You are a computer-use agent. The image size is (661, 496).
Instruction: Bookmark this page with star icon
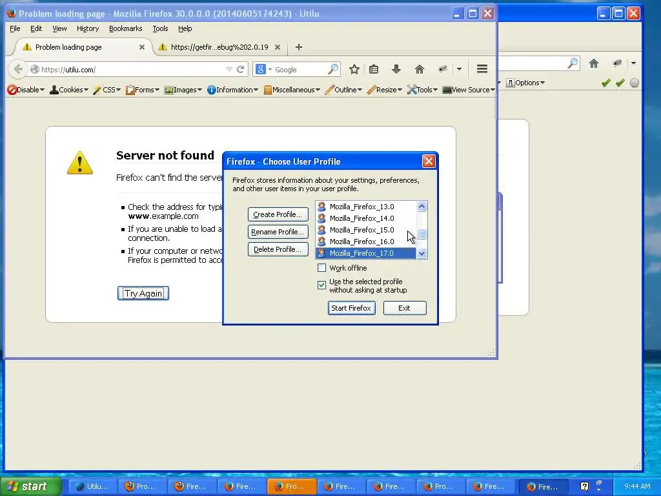354,69
